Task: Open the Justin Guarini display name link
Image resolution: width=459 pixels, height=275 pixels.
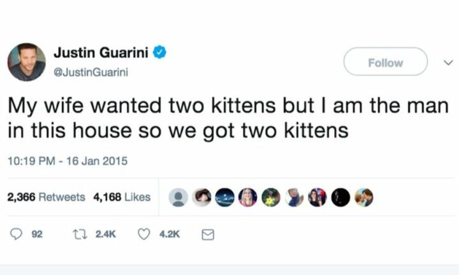Action: pyautogui.click(x=101, y=53)
